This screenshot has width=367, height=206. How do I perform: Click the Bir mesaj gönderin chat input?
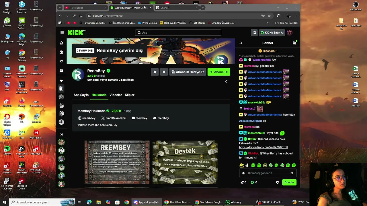click(x=268, y=173)
